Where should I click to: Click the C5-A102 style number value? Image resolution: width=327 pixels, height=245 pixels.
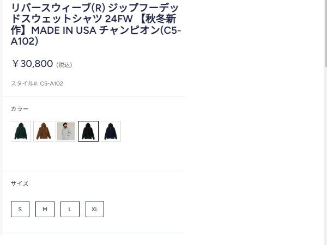click(x=52, y=83)
